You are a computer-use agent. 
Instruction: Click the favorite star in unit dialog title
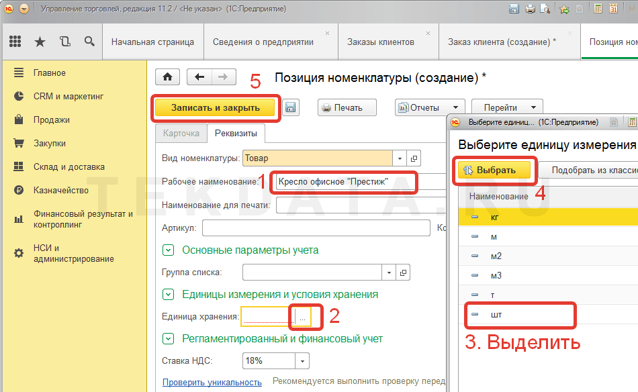pos(614,122)
